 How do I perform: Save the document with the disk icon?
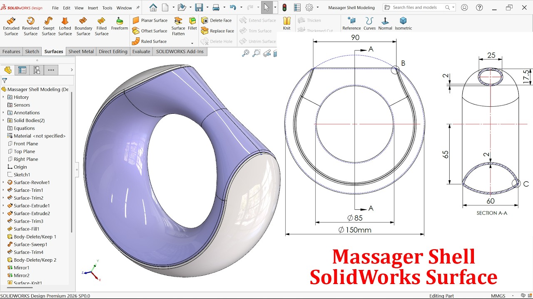[x=199, y=7]
